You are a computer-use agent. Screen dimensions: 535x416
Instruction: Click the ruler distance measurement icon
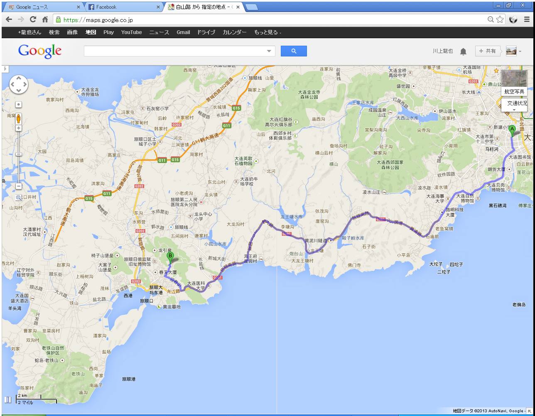pos(8,400)
